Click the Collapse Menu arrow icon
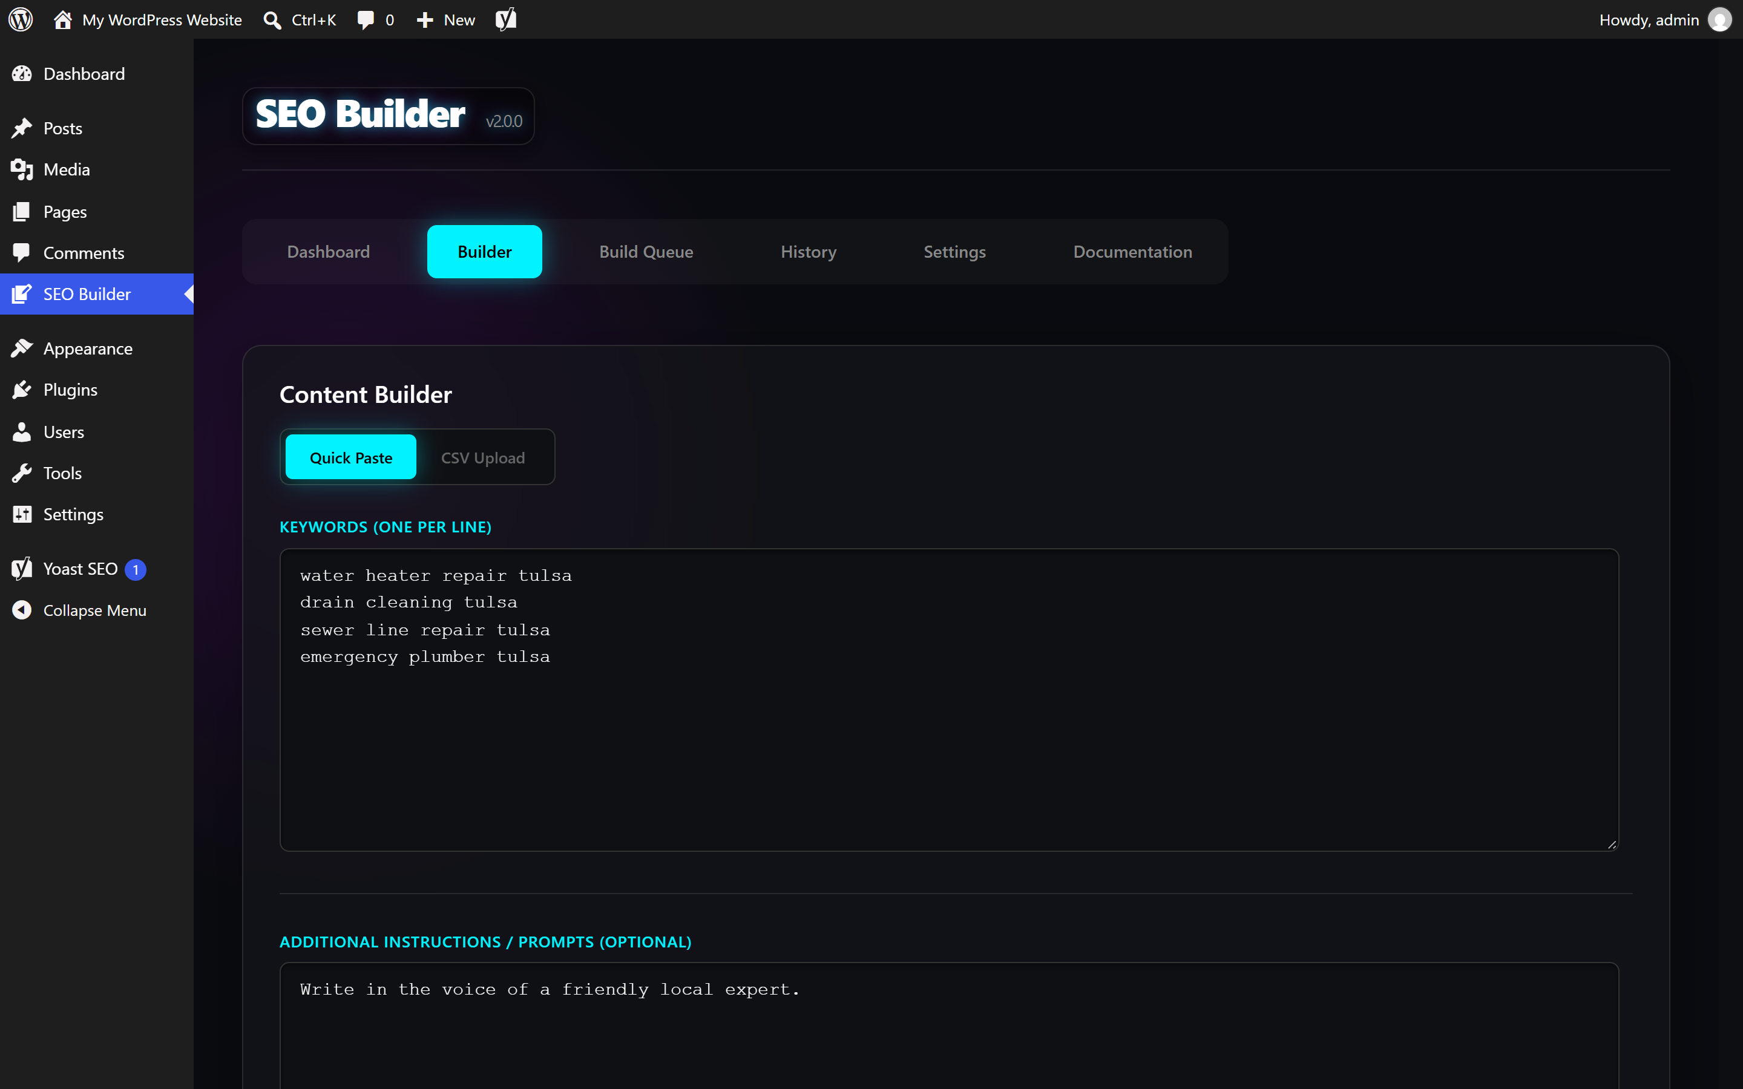Screen dimensions: 1743x1089 click(22, 610)
